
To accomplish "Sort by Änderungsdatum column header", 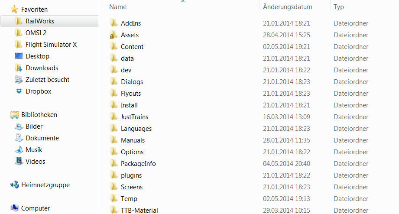I will [x=288, y=7].
